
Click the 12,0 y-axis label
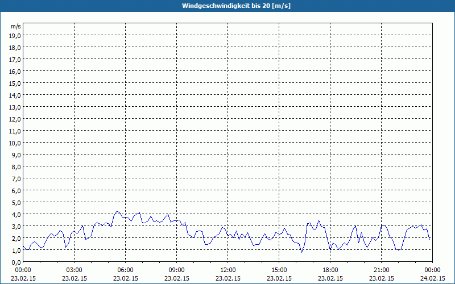pos(16,119)
